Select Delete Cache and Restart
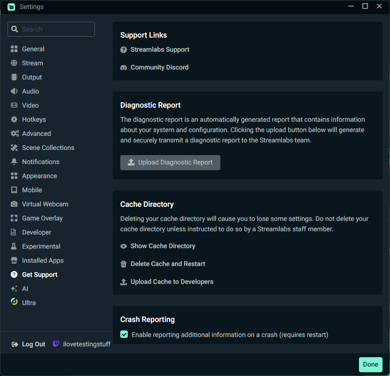 click(x=168, y=264)
